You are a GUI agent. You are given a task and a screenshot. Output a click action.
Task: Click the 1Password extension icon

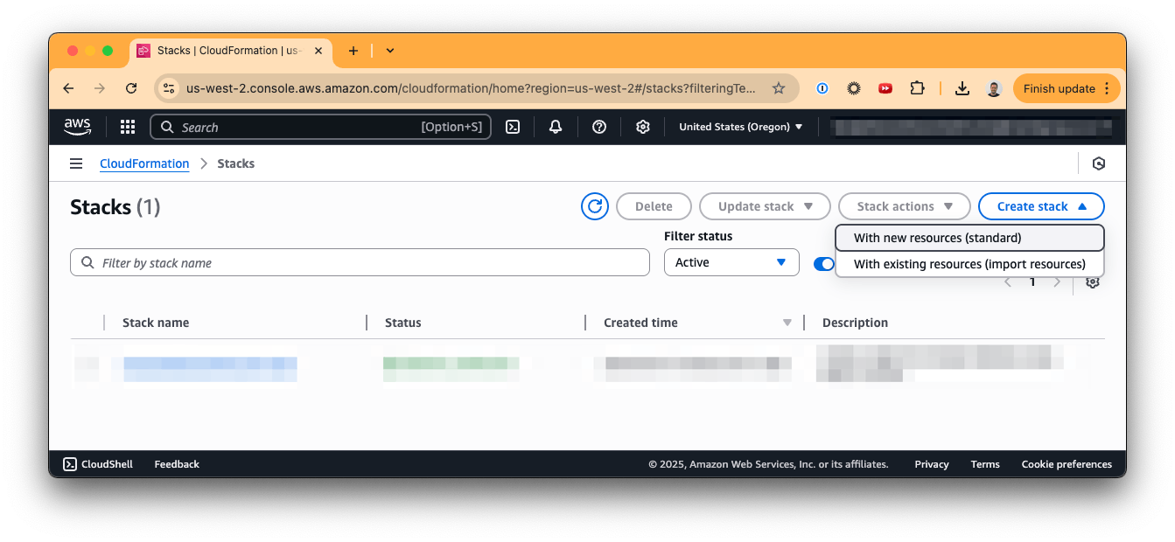[822, 88]
